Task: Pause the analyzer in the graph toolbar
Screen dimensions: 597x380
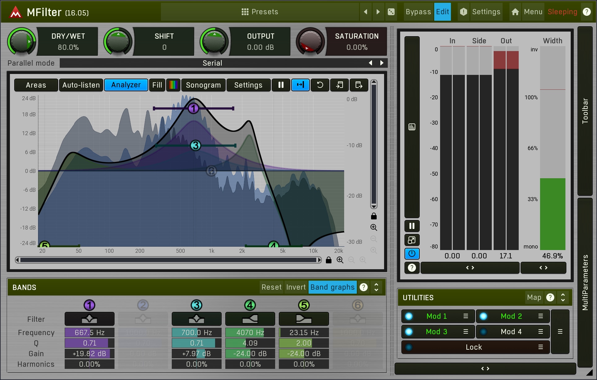Action: coord(281,85)
